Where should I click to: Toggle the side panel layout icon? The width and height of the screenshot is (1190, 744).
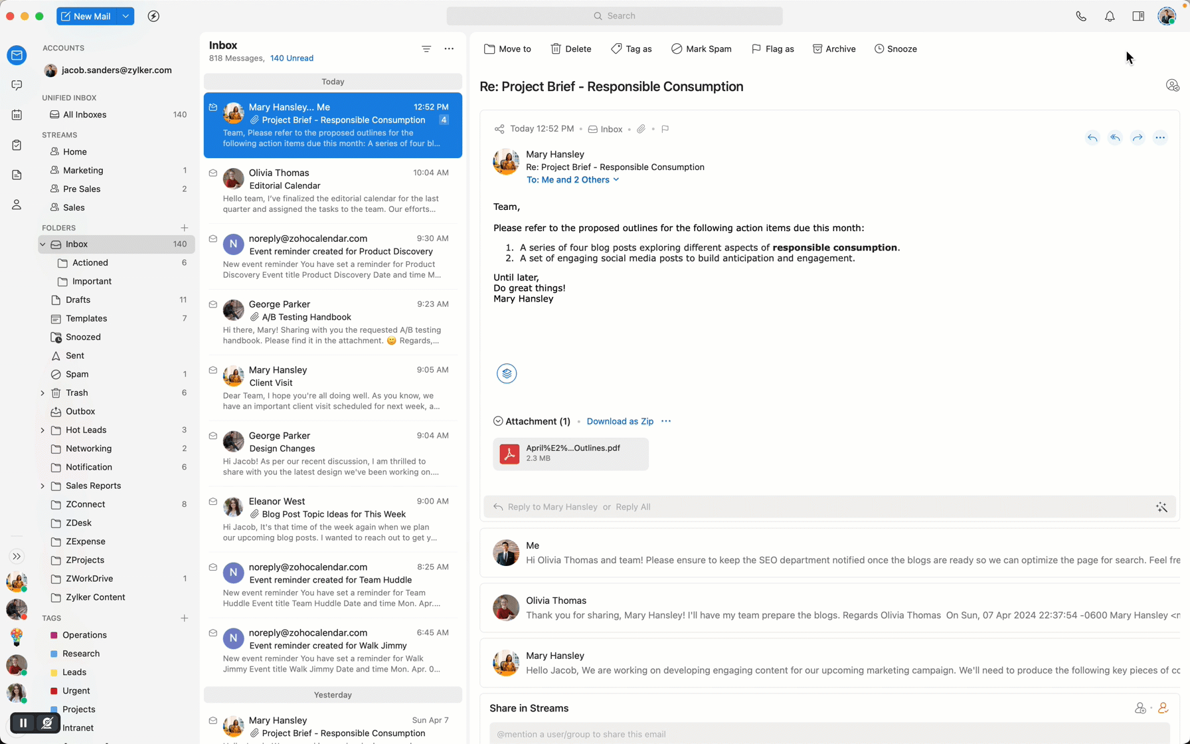click(1138, 16)
